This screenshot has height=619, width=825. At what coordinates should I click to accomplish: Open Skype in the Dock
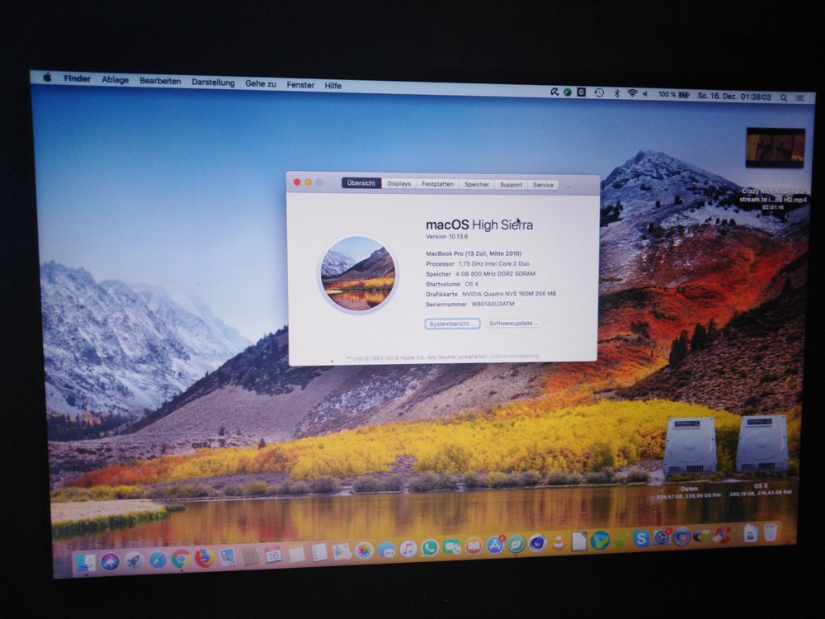[x=641, y=538]
